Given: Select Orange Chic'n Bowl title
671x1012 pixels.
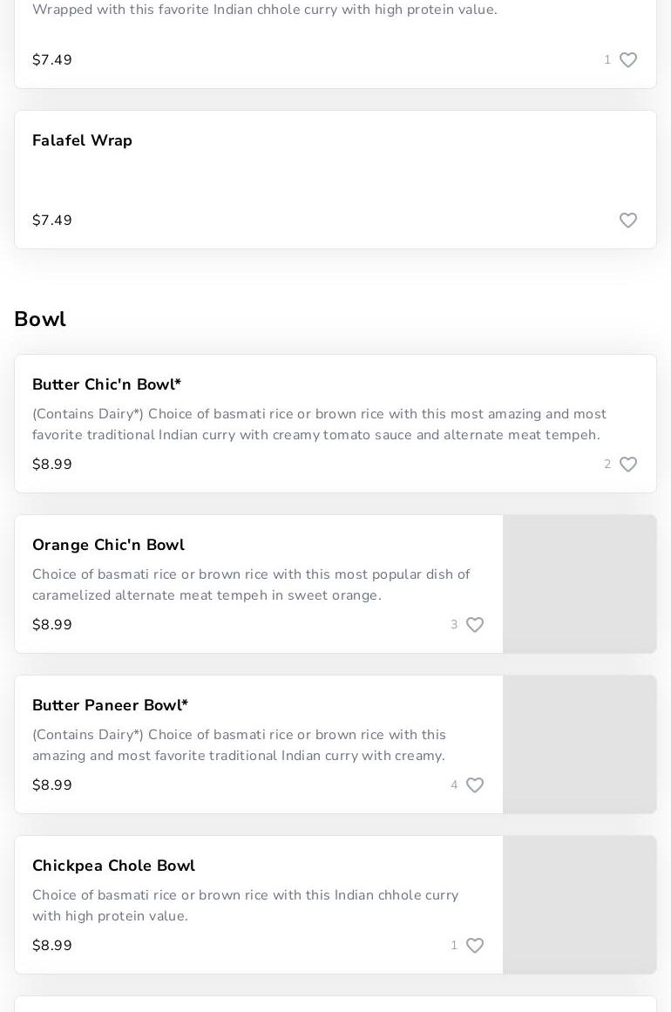Looking at the screenshot, I should (108, 545).
